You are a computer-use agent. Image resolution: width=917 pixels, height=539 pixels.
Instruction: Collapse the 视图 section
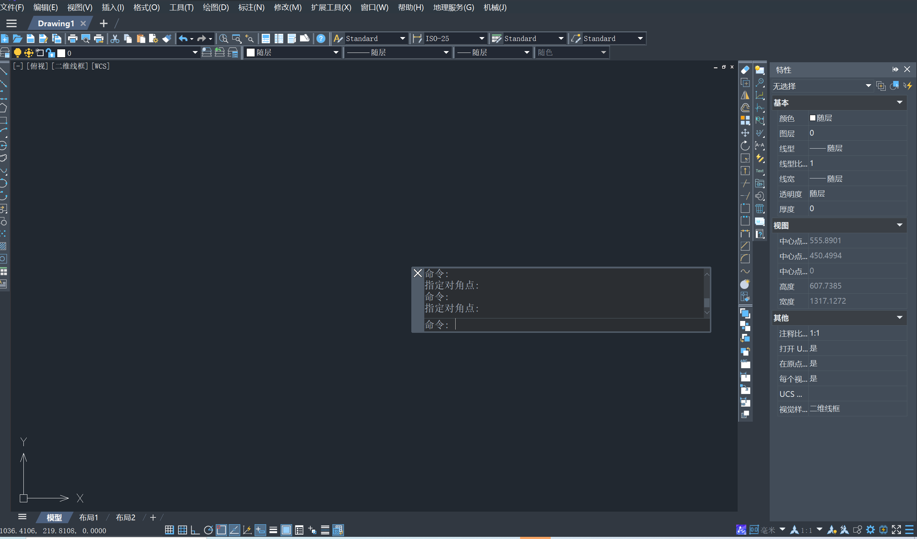tap(900, 225)
